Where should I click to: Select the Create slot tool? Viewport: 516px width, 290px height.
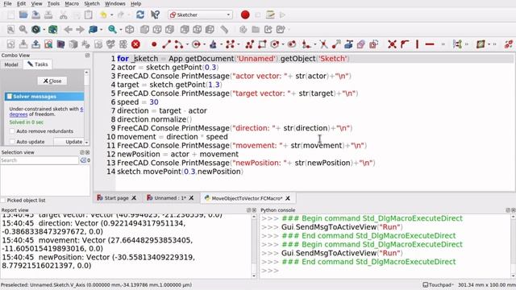pos(292,44)
